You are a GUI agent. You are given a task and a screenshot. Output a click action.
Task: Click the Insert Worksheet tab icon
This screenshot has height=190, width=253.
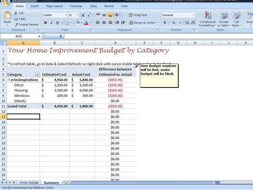point(66,182)
